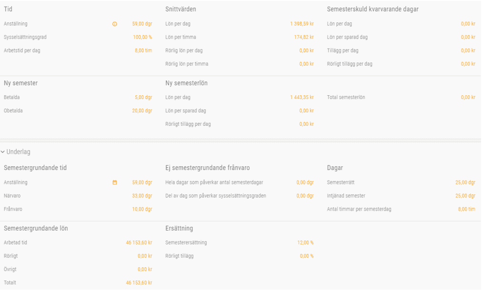The width and height of the screenshot is (483, 292).
Task: Click the Obetalda value 20,00 dgr
Action: (x=142, y=111)
